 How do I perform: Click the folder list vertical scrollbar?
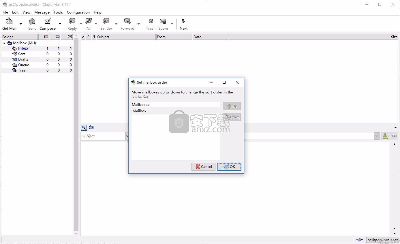[76, 135]
